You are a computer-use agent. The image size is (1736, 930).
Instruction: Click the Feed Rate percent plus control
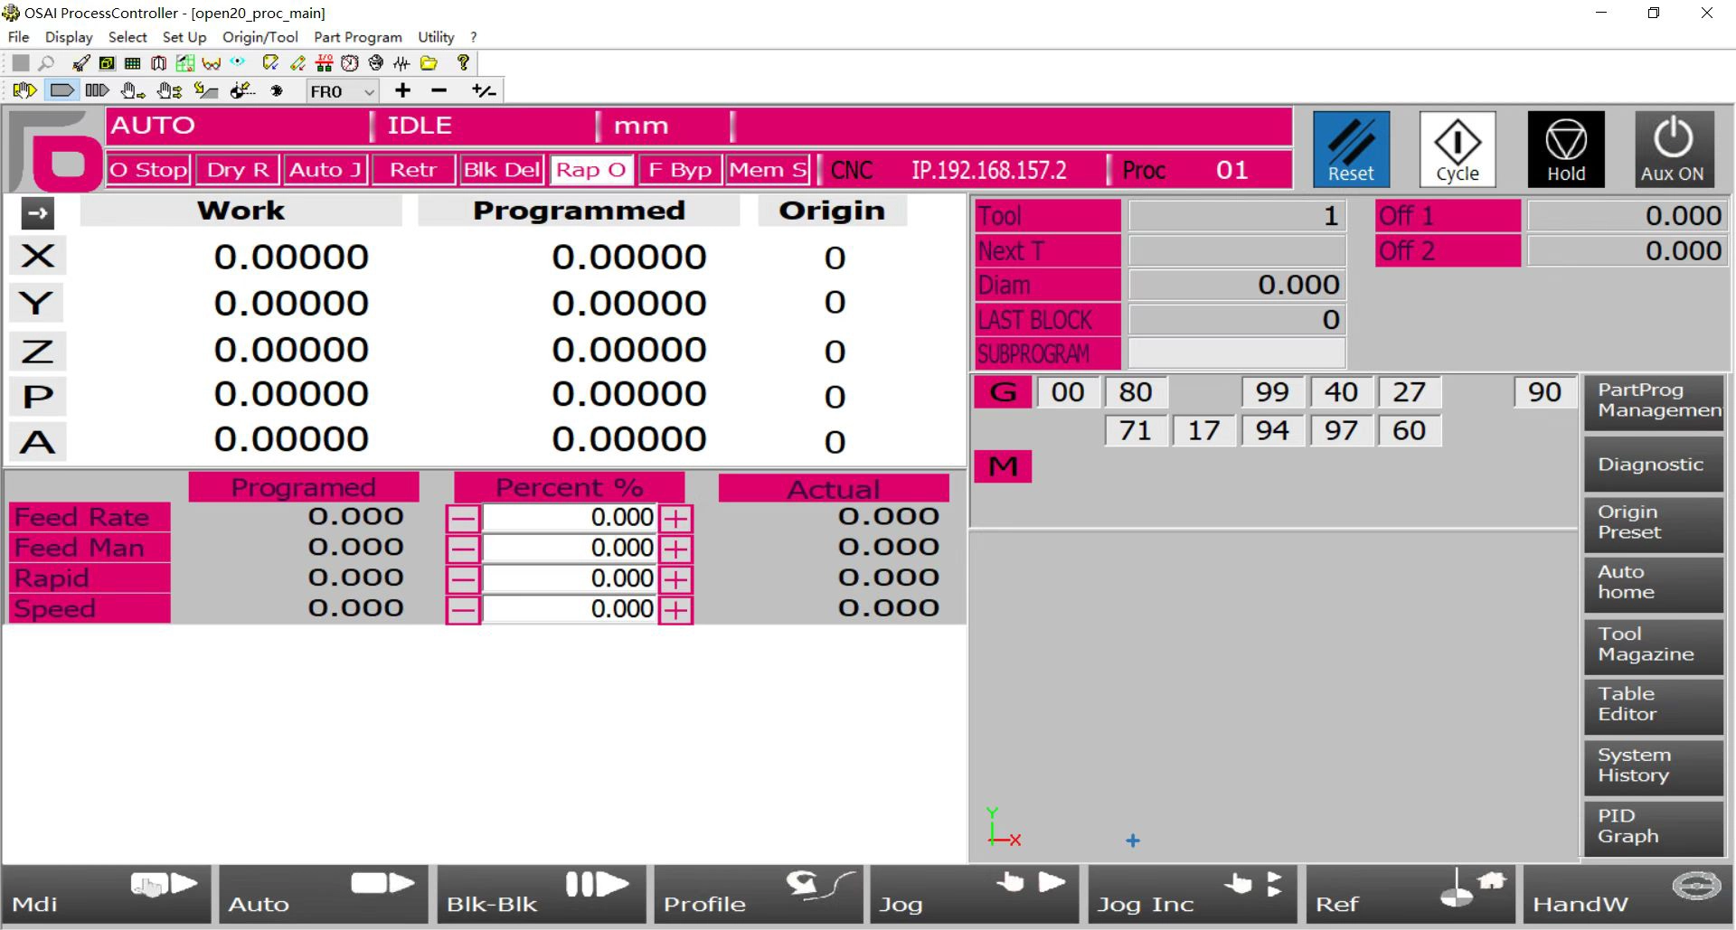pyautogui.click(x=677, y=518)
